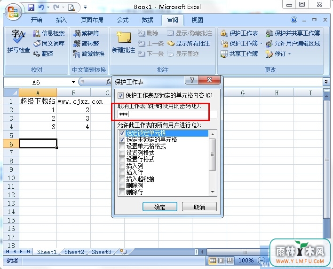Click the dialog list scroll up arrow
333x269 pixels.
pyautogui.click(x=213, y=134)
